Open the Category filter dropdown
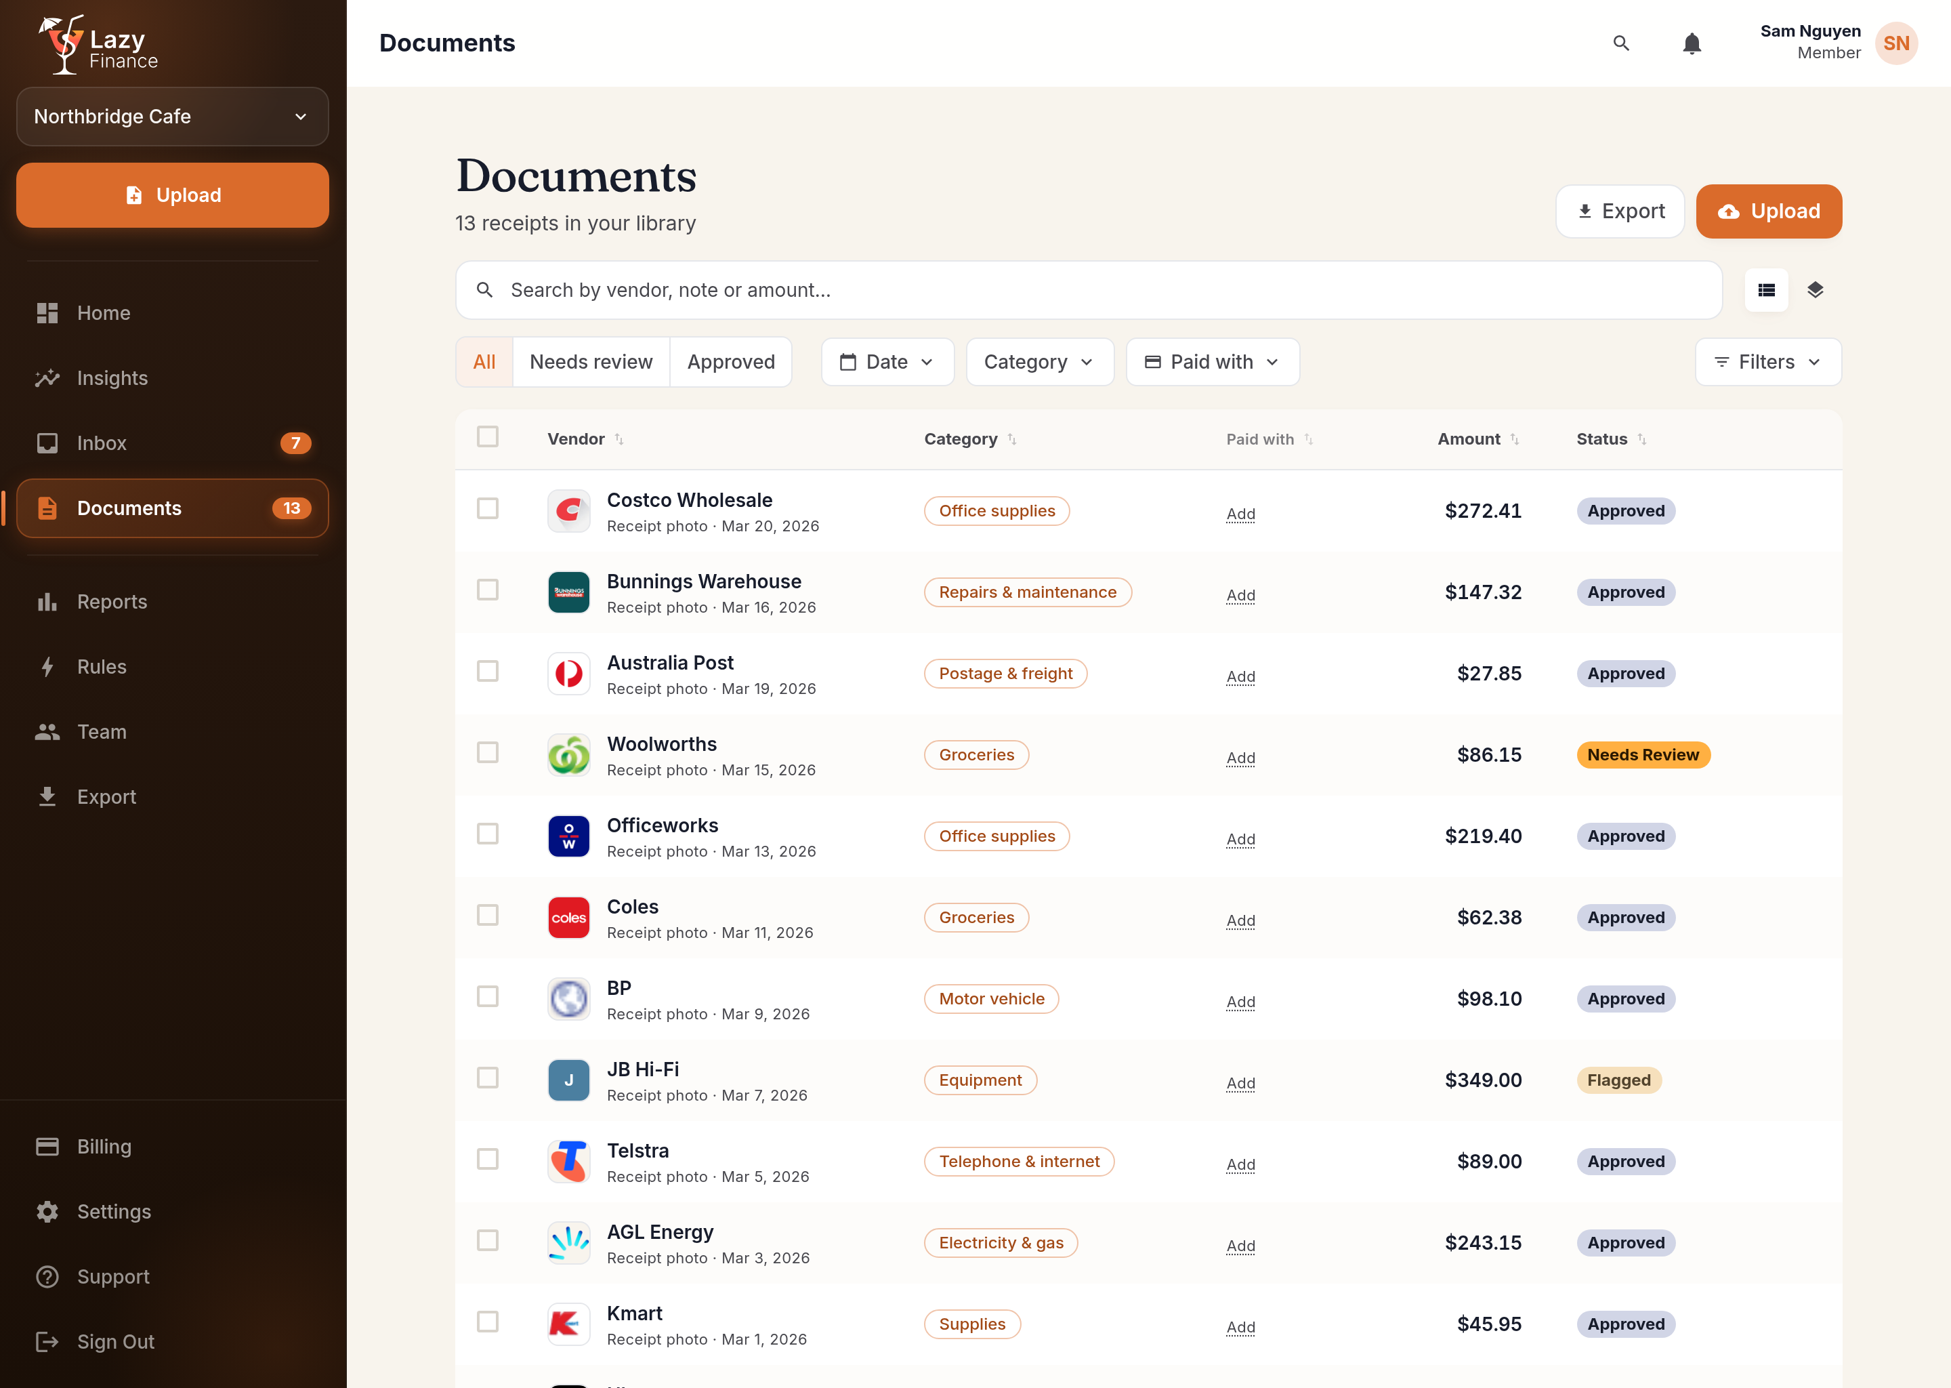Viewport: 1951px width, 1388px height. click(1040, 363)
